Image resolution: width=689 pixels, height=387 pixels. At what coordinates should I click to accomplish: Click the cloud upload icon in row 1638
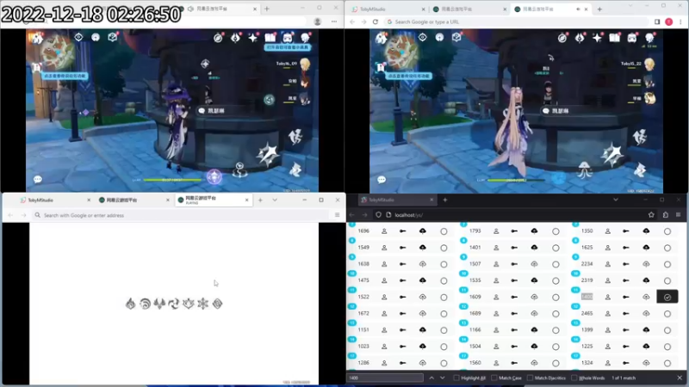tap(422, 264)
